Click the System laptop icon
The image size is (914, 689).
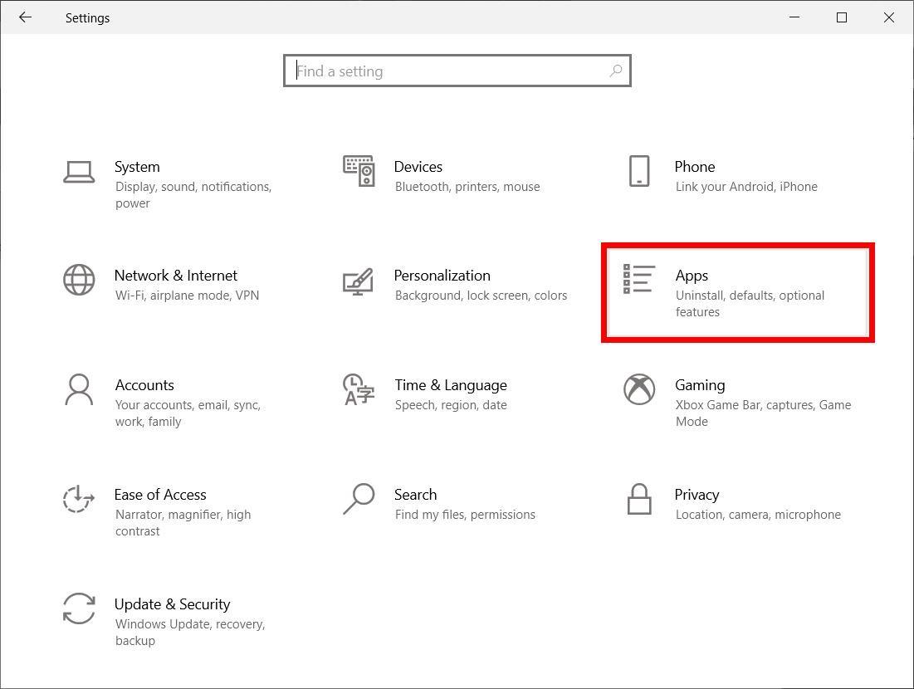(x=79, y=171)
